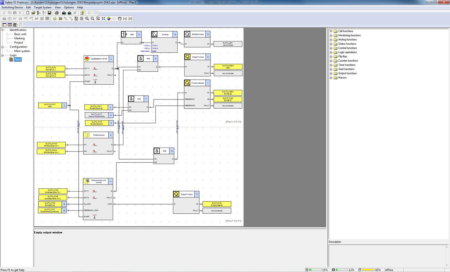Expand the Logic operations folder
Screen dimensions: 450x272
(x=331, y=52)
